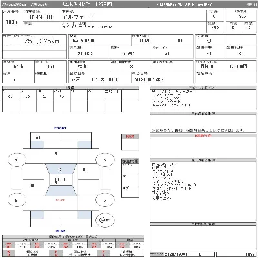This screenshot has width=258, height=258.
Task: Click the circle mark in fourth equipment column
Action: (62, 97)
